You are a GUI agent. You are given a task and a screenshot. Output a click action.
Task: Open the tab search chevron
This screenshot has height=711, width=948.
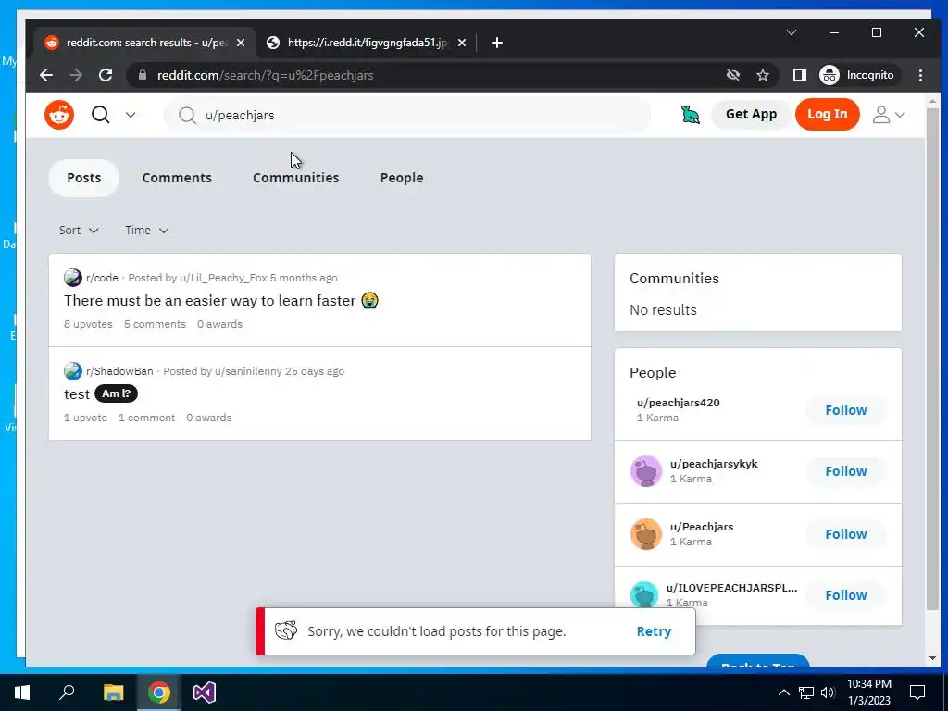pyautogui.click(x=791, y=32)
